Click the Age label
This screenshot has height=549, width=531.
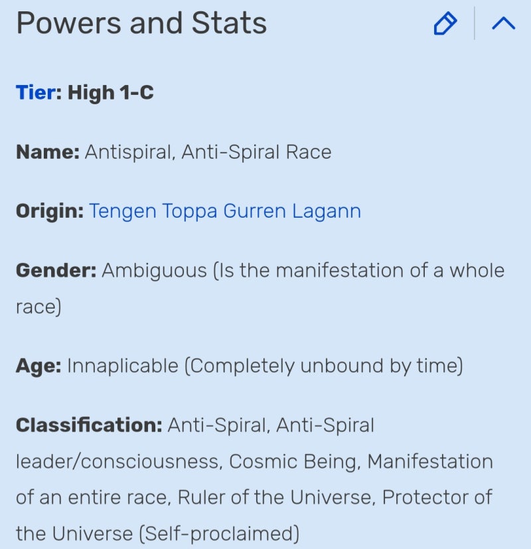(x=38, y=366)
